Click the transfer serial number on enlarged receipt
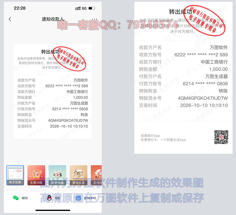This screenshot has width=236, height=215. point(203,98)
